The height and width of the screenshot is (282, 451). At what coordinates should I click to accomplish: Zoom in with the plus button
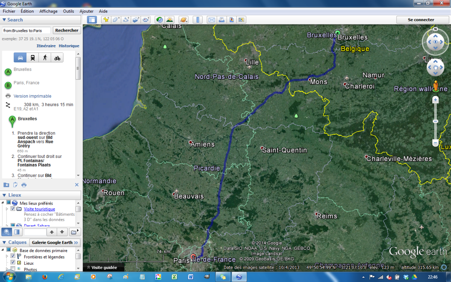tap(436, 100)
